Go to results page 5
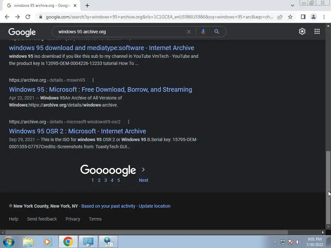This screenshot has width=331, height=248. click(119, 180)
